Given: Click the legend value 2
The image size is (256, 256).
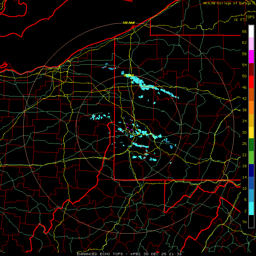Looking at the screenshot, I should click(x=245, y=211).
